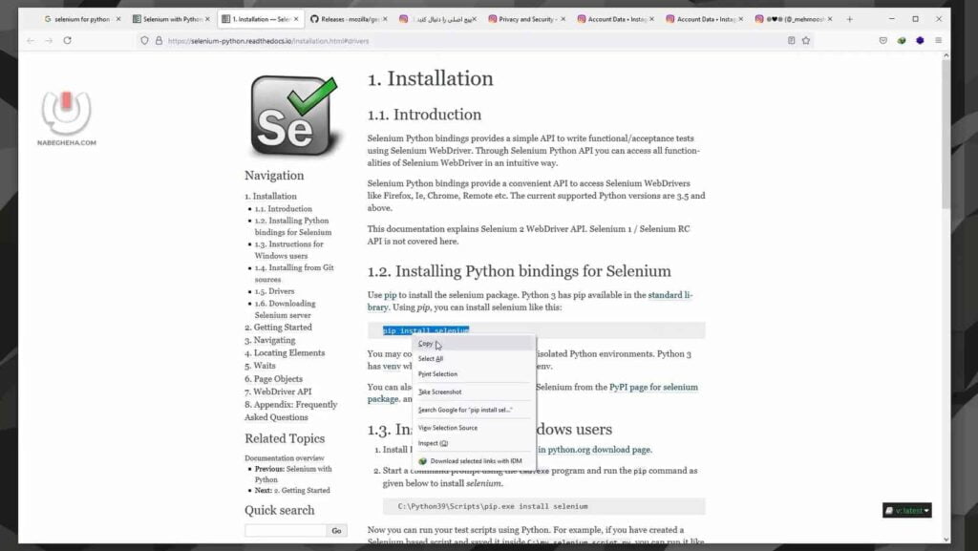Bookmark this page with the star icon
Screen dimensions: 978x551
click(806, 40)
